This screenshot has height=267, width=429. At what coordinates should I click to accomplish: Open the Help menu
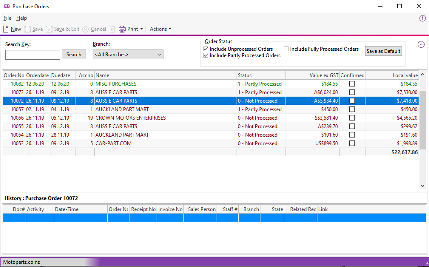[x=22, y=18]
